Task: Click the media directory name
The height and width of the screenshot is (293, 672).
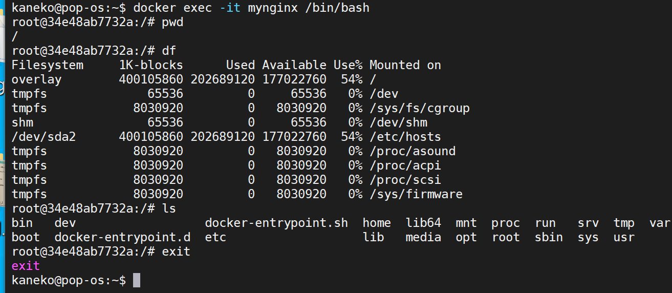Action: (423, 238)
